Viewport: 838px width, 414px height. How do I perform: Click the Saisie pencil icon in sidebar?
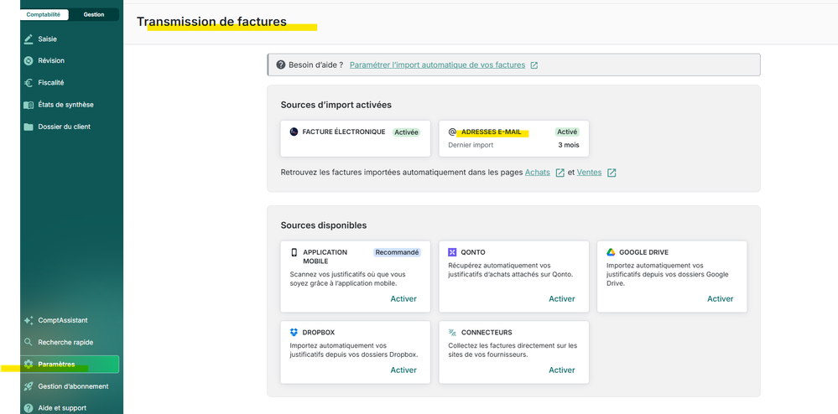(29, 39)
